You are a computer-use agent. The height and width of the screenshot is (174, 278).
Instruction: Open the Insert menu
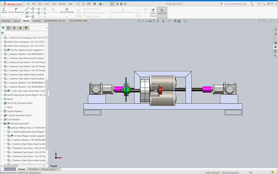[x=47, y=4]
